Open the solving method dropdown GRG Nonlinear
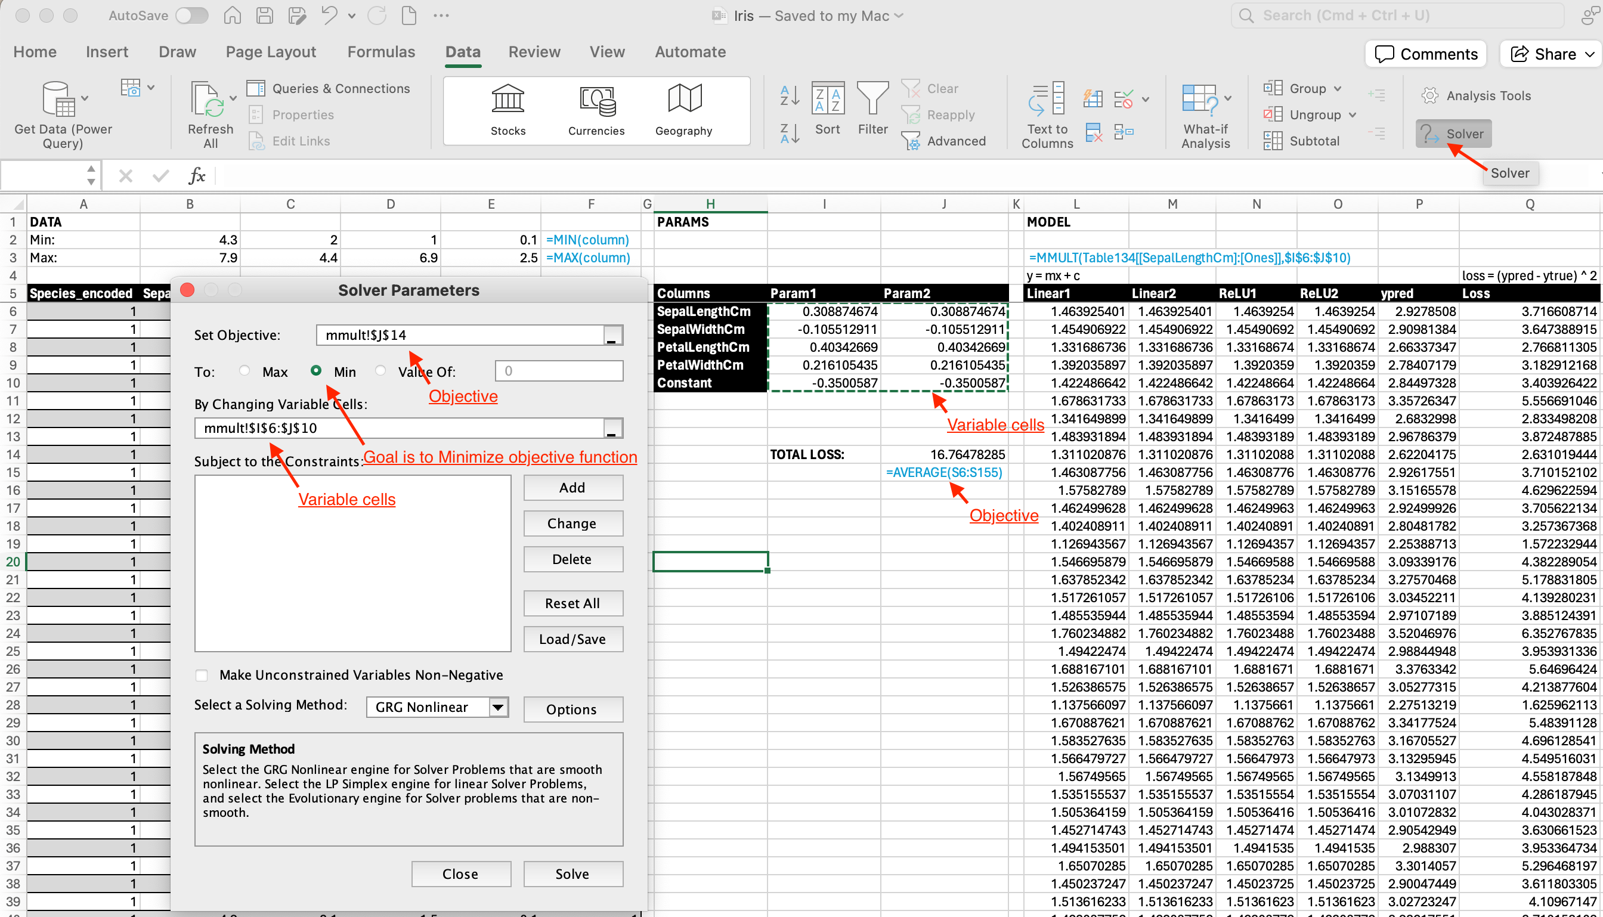This screenshot has width=1603, height=917. tap(437, 707)
